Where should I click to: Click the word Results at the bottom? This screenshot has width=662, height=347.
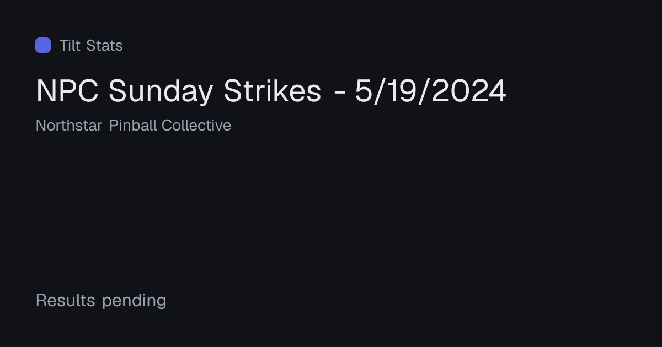pos(66,301)
